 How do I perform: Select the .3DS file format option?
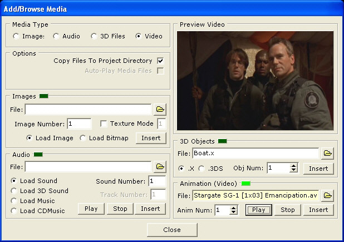click(x=202, y=168)
